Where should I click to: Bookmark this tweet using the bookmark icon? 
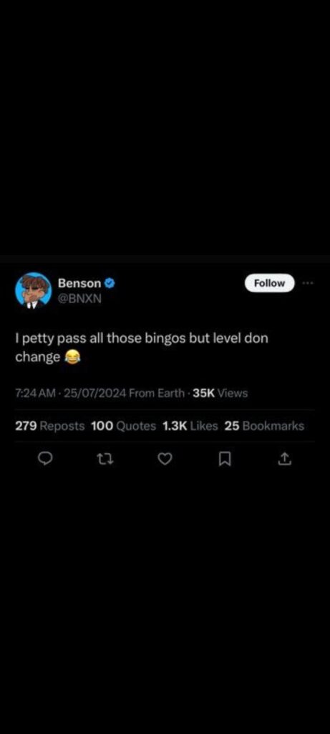[x=225, y=461]
